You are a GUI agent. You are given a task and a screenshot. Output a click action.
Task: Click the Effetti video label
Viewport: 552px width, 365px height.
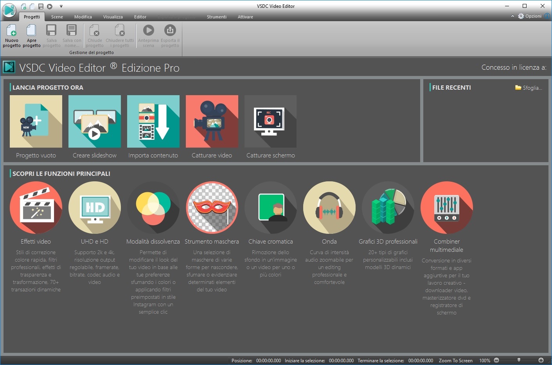36,242
